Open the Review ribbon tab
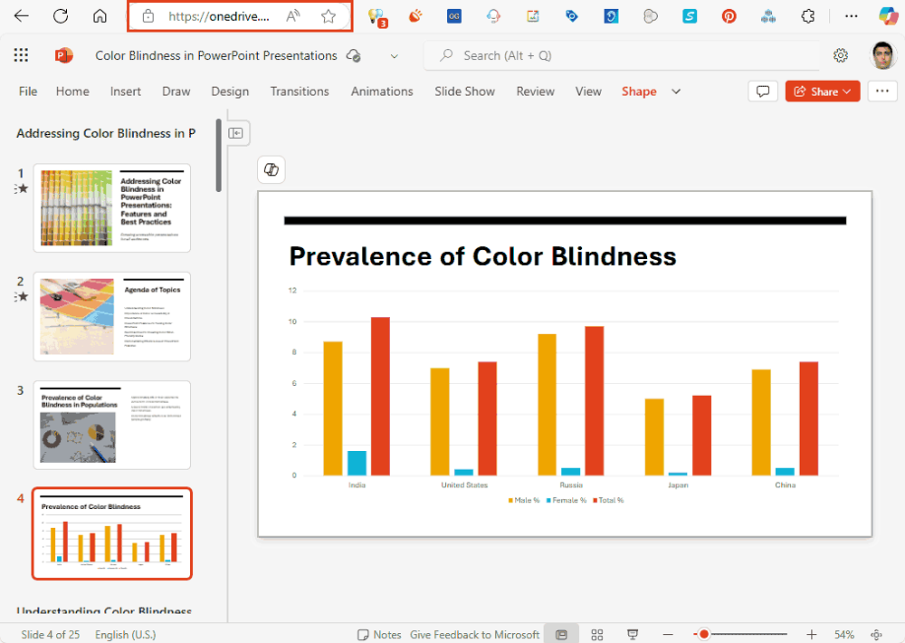Screen dimensions: 905x643 pos(535,91)
